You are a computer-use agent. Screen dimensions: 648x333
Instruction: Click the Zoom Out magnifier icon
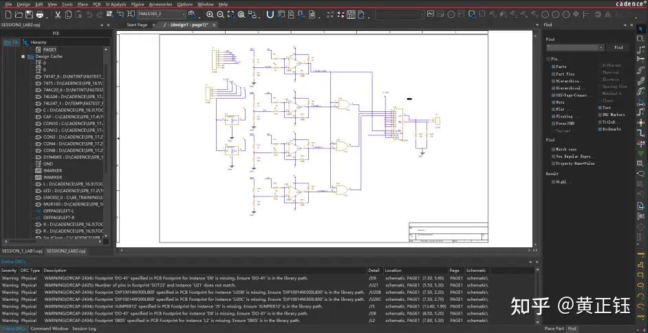tap(220, 14)
